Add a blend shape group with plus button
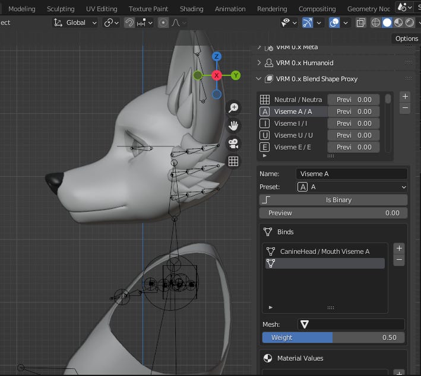421x376 pixels. click(x=405, y=97)
